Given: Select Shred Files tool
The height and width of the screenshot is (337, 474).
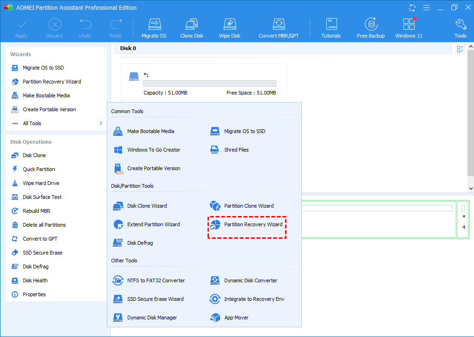Looking at the screenshot, I should (x=229, y=149).
